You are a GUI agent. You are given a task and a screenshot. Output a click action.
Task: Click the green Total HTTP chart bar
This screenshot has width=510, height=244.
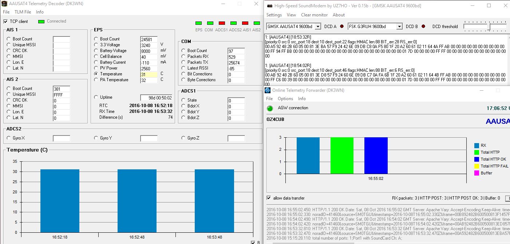pos(342,156)
